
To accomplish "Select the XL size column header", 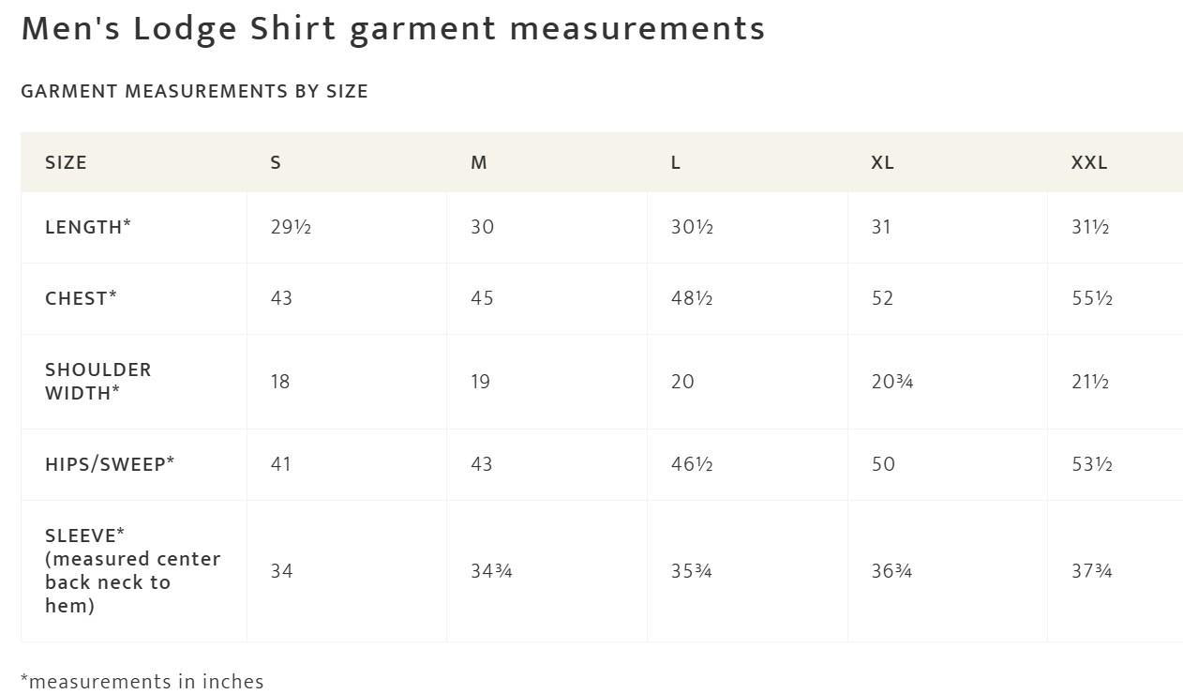I will tap(882, 162).
